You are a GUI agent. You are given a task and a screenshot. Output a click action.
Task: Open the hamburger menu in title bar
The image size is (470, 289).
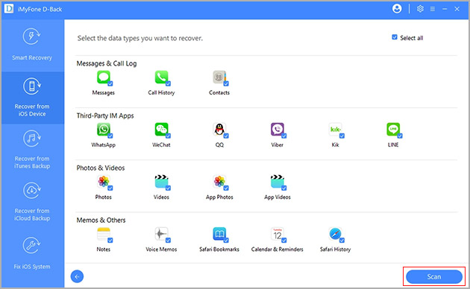(433, 9)
